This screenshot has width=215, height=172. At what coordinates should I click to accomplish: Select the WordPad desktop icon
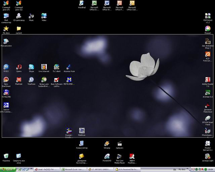click(x=82, y=4)
